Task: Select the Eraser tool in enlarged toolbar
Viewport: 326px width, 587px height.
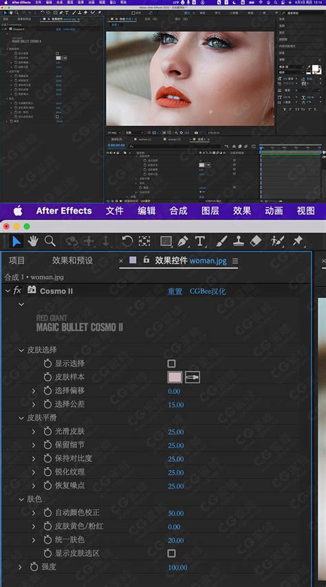Action: [256, 242]
